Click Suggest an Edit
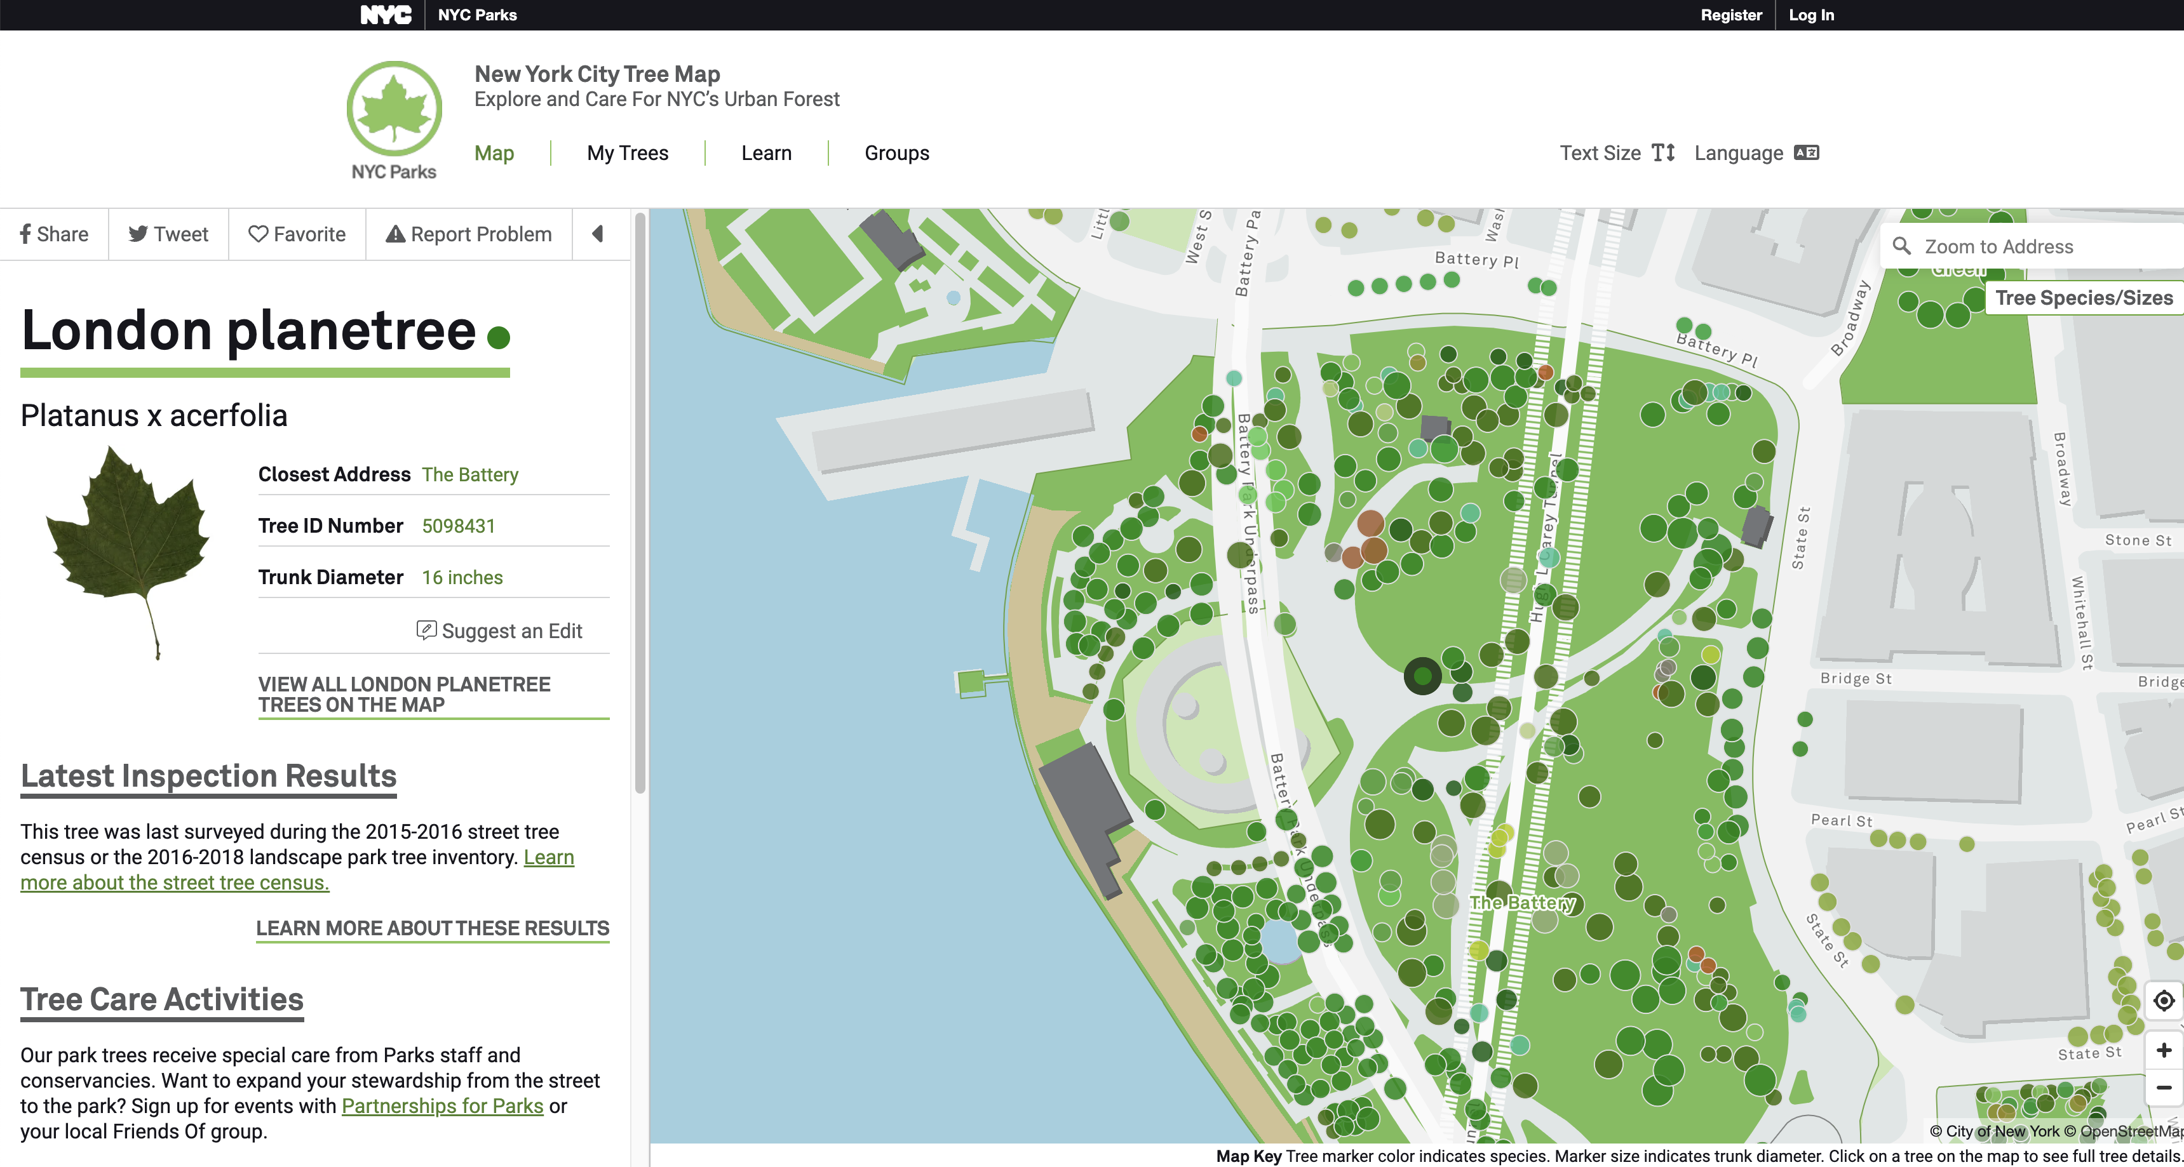 [x=499, y=630]
